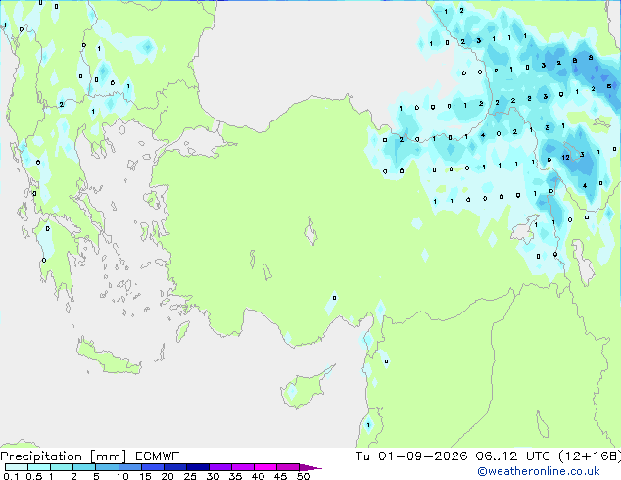Click the legend label '0.5'
621x480 pixels.
point(34,476)
